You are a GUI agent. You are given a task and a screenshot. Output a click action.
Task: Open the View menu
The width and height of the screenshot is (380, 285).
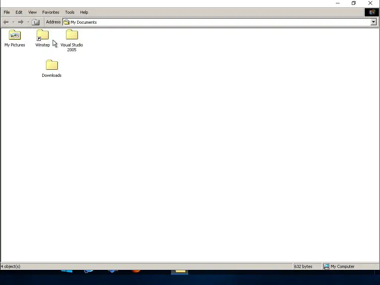click(32, 12)
